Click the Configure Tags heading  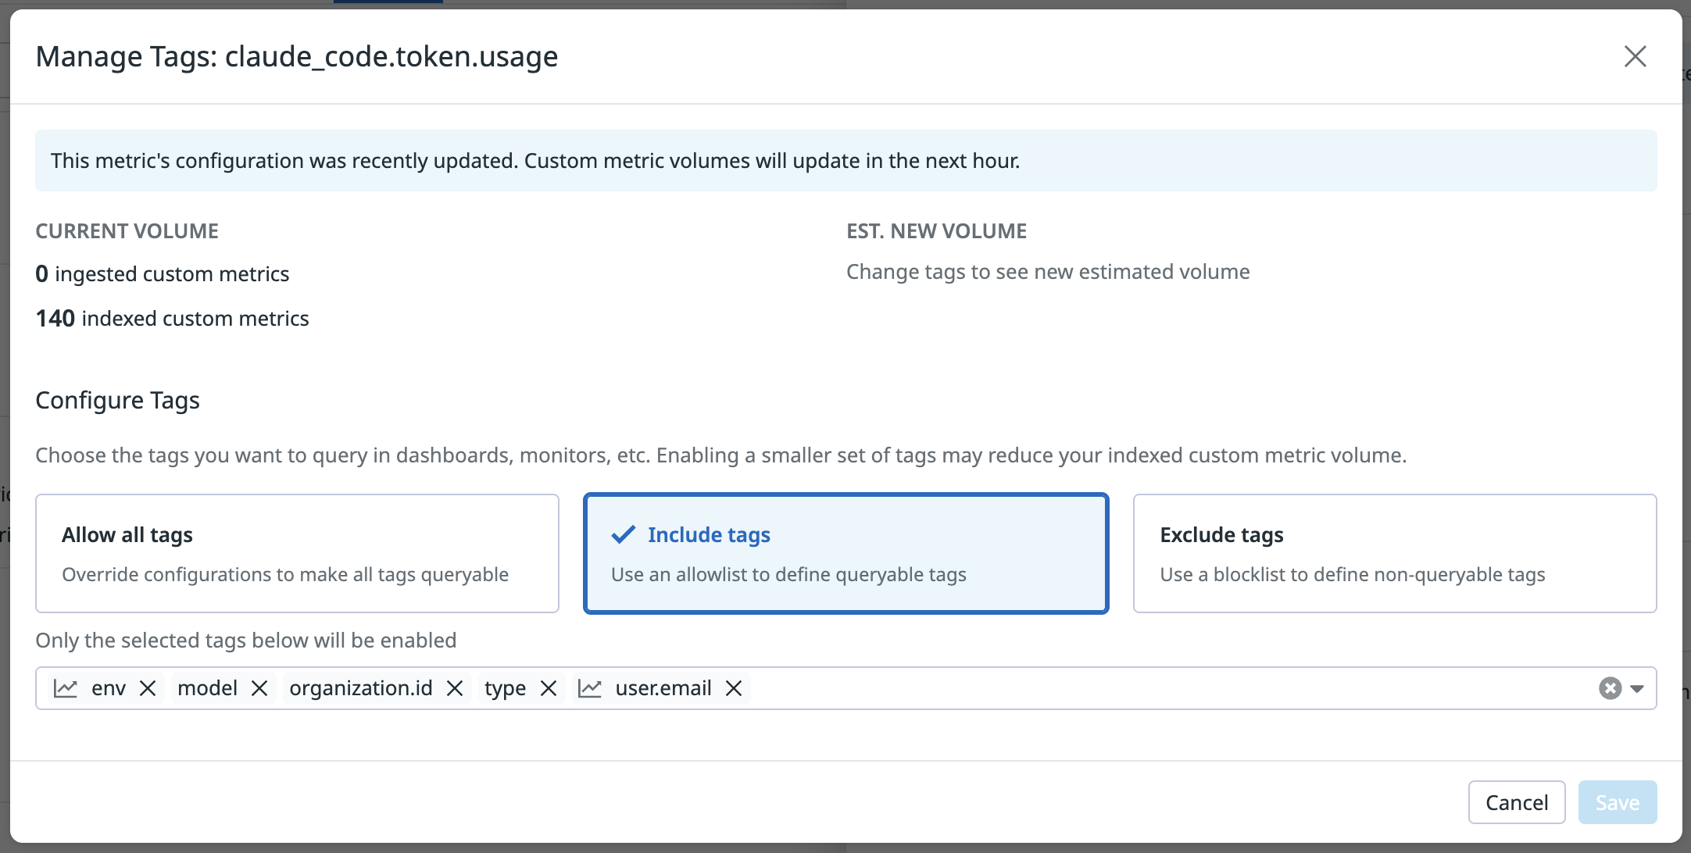point(118,400)
